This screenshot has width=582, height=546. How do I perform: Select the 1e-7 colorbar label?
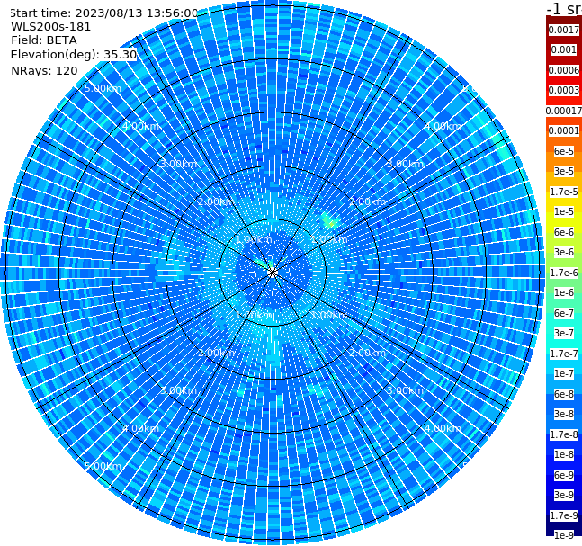(x=564, y=373)
